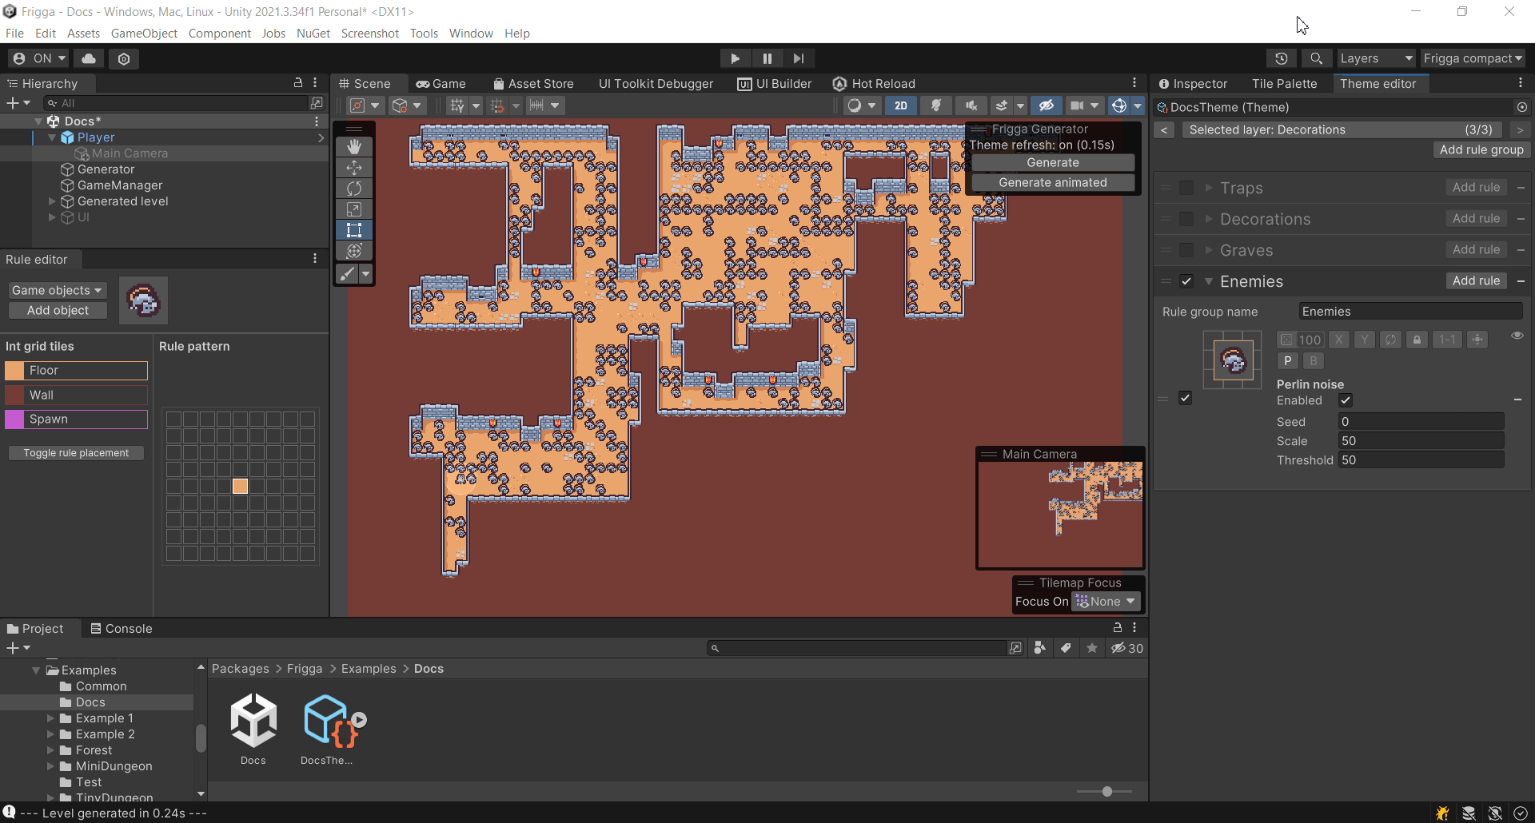The image size is (1535, 823).
Task: Click the Rule group name field
Action: 1410,312
